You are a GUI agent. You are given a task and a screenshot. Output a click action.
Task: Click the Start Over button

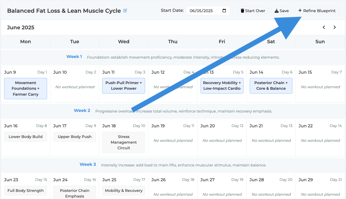[253, 11]
